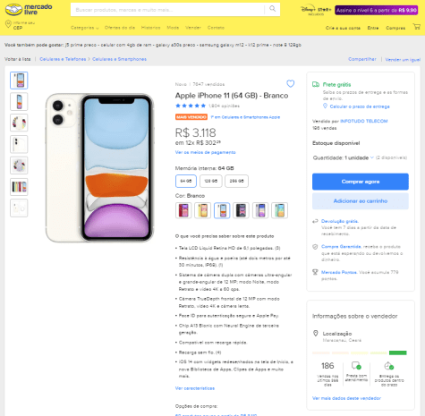Open the Moda menu item

click(173, 28)
